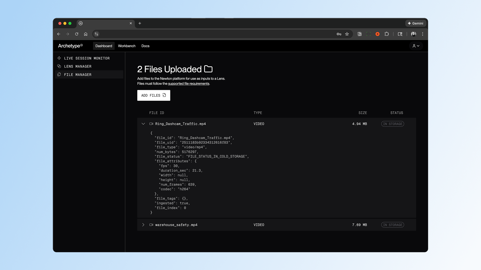Switch to the Workbench tab
481x270 pixels.
pyautogui.click(x=127, y=46)
